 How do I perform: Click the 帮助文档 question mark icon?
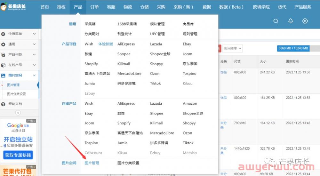pos(3,104)
